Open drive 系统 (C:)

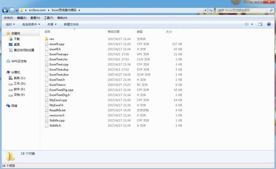coord(19,78)
